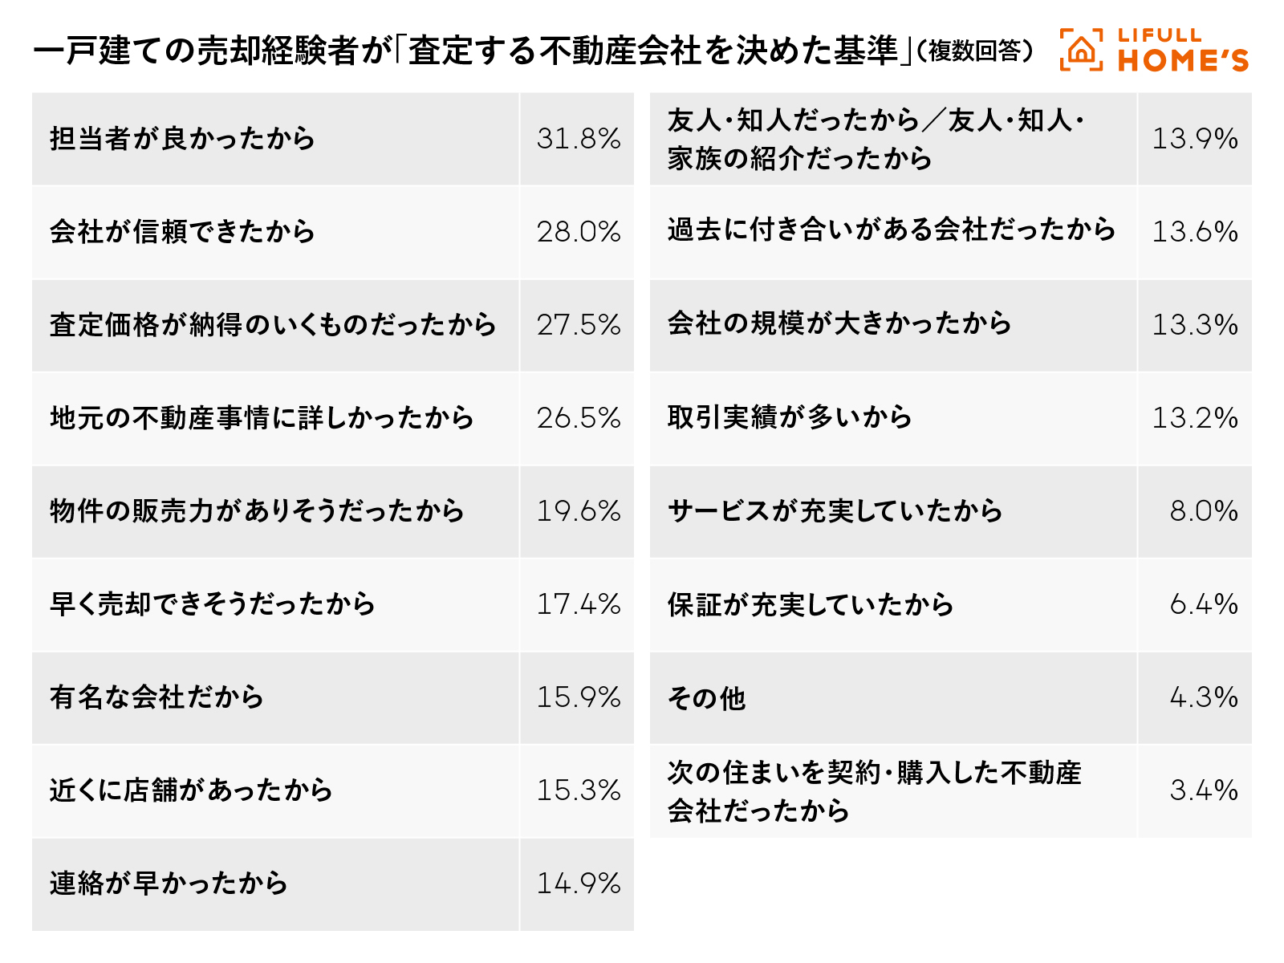Click the LIFULL HOME'S house logo icon
Viewport: 1284px width, 963px height.
coord(1081,51)
